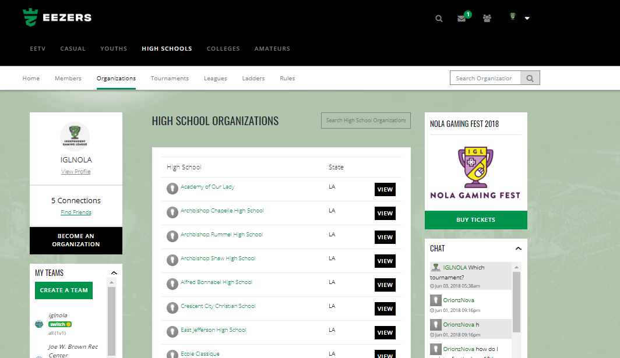Click the chat panel scrollbar
The width and height of the screenshot is (620, 358).
[x=516, y=302]
